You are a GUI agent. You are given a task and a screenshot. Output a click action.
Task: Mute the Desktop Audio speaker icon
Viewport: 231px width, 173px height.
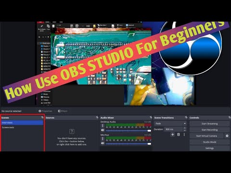103,130
